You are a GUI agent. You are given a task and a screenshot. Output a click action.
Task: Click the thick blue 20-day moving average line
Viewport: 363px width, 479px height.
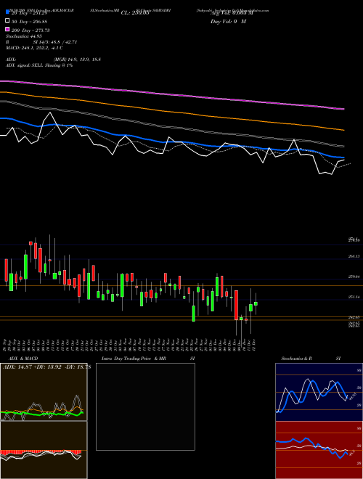pos(171,142)
